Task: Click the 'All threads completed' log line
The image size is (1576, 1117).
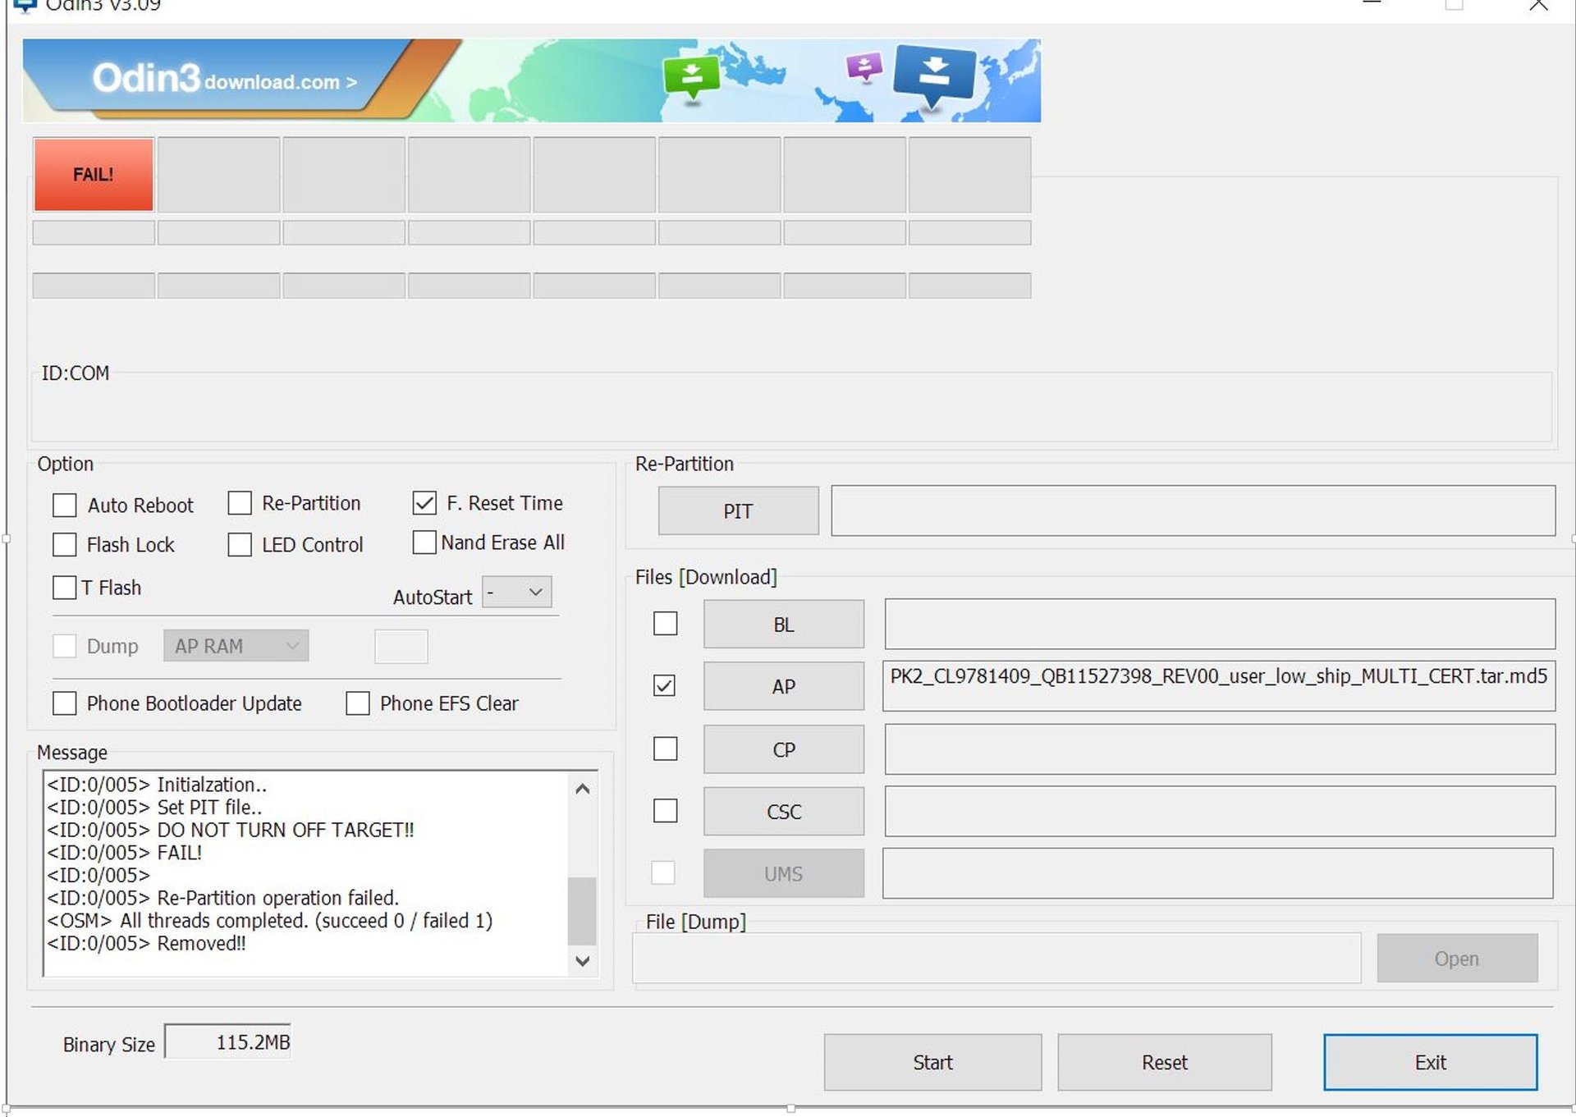Action: point(270,921)
